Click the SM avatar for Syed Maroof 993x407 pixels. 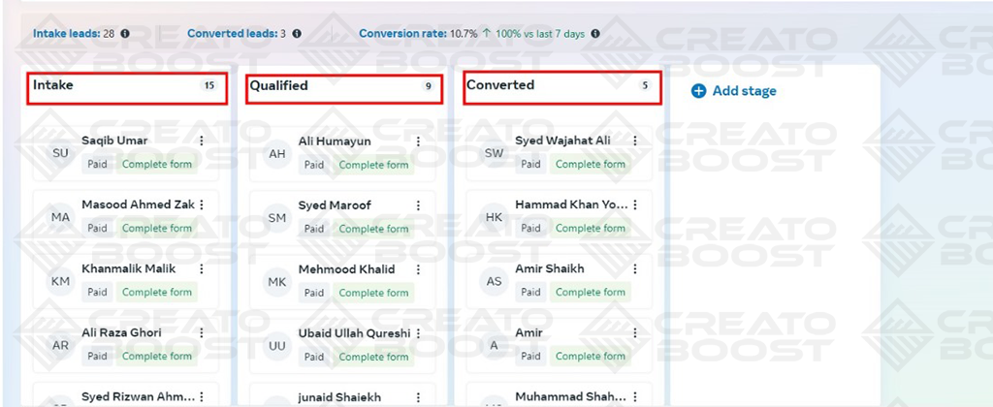(x=277, y=218)
